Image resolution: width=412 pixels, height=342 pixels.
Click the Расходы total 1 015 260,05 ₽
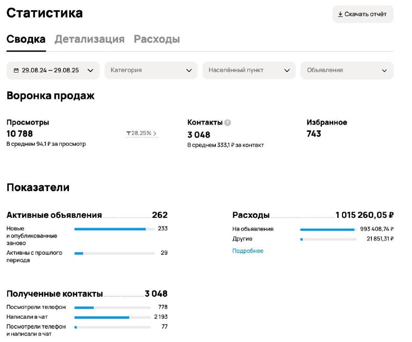365,215
